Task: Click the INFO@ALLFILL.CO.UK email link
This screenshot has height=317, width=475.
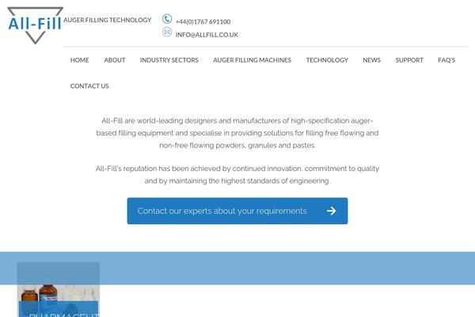Action: (x=207, y=35)
